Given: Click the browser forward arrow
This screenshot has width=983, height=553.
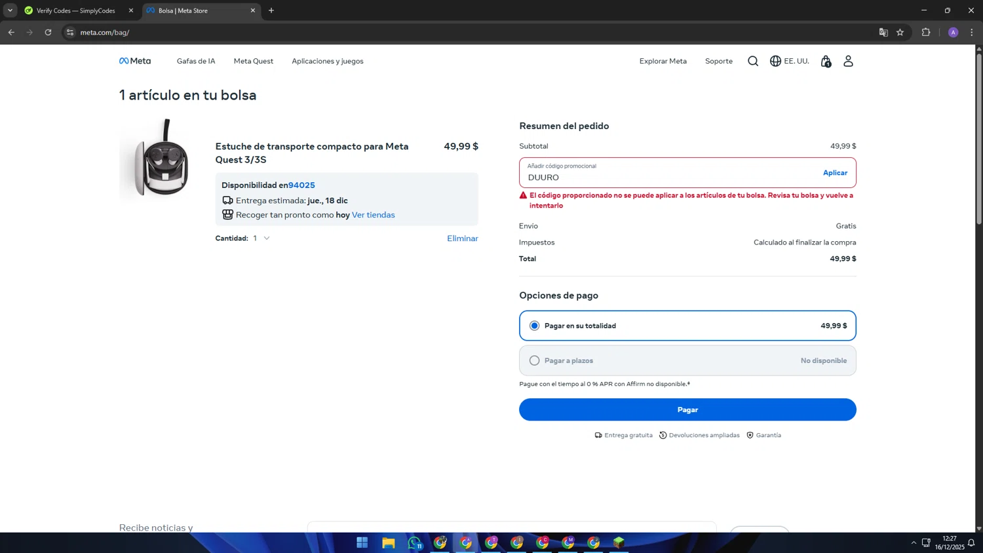Looking at the screenshot, I should (x=29, y=32).
